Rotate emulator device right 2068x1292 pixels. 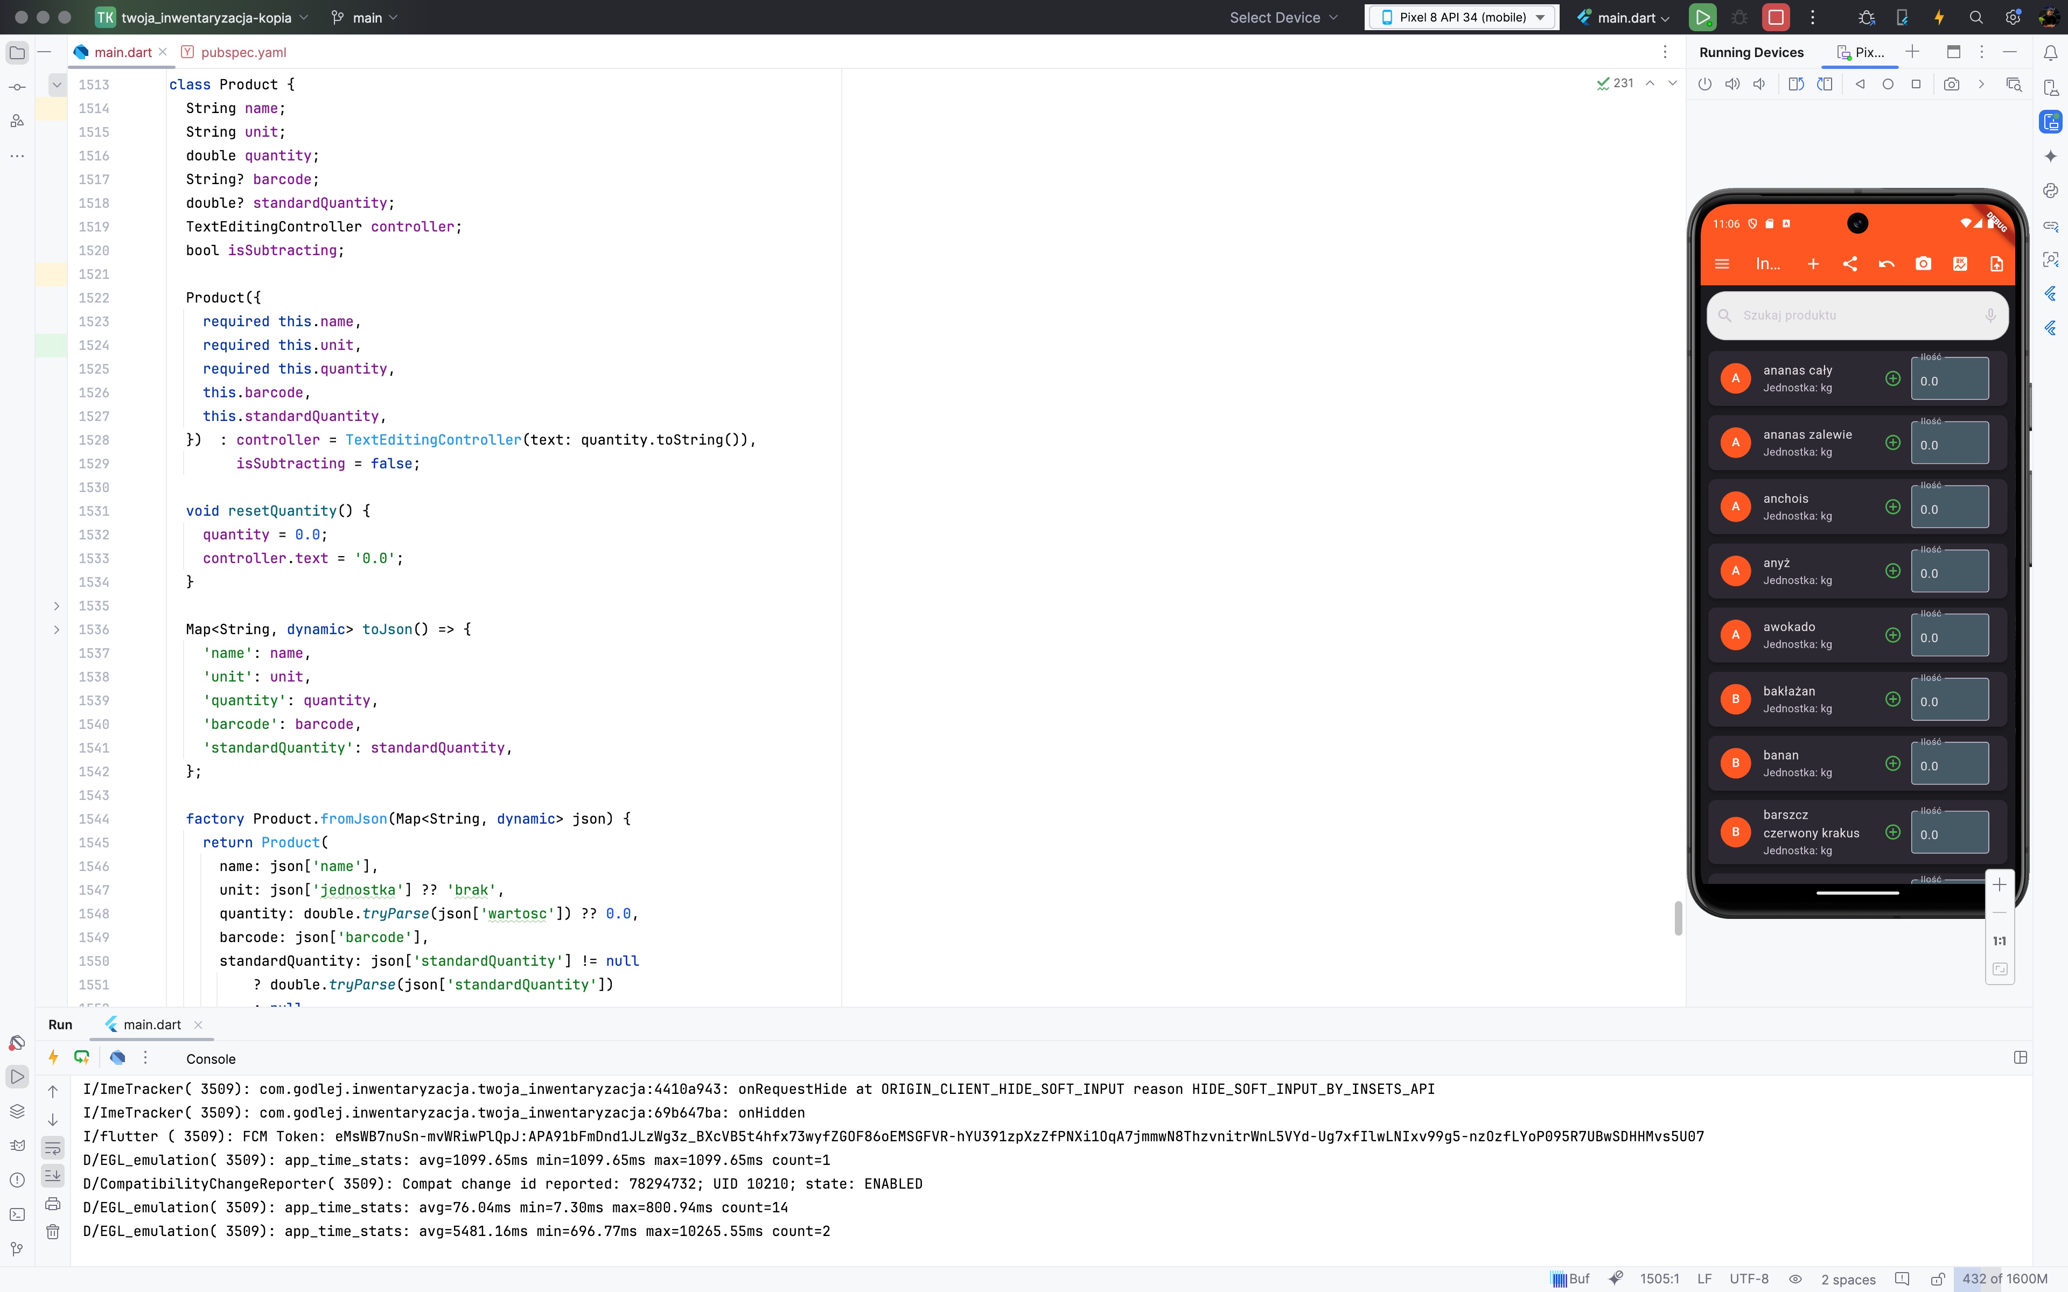coord(1825,84)
